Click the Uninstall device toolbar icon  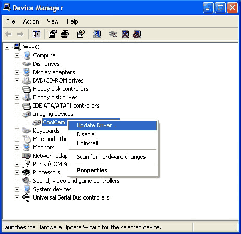click(x=125, y=34)
